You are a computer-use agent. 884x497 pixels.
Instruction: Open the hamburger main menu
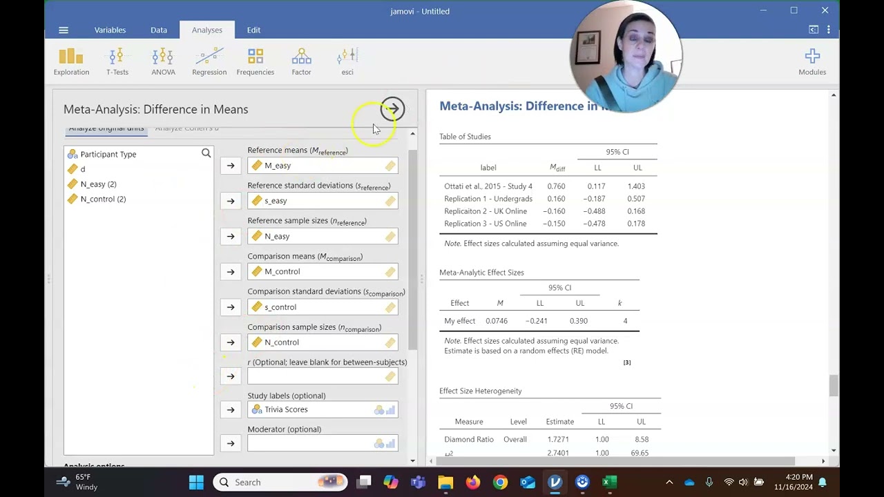coord(64,30)
